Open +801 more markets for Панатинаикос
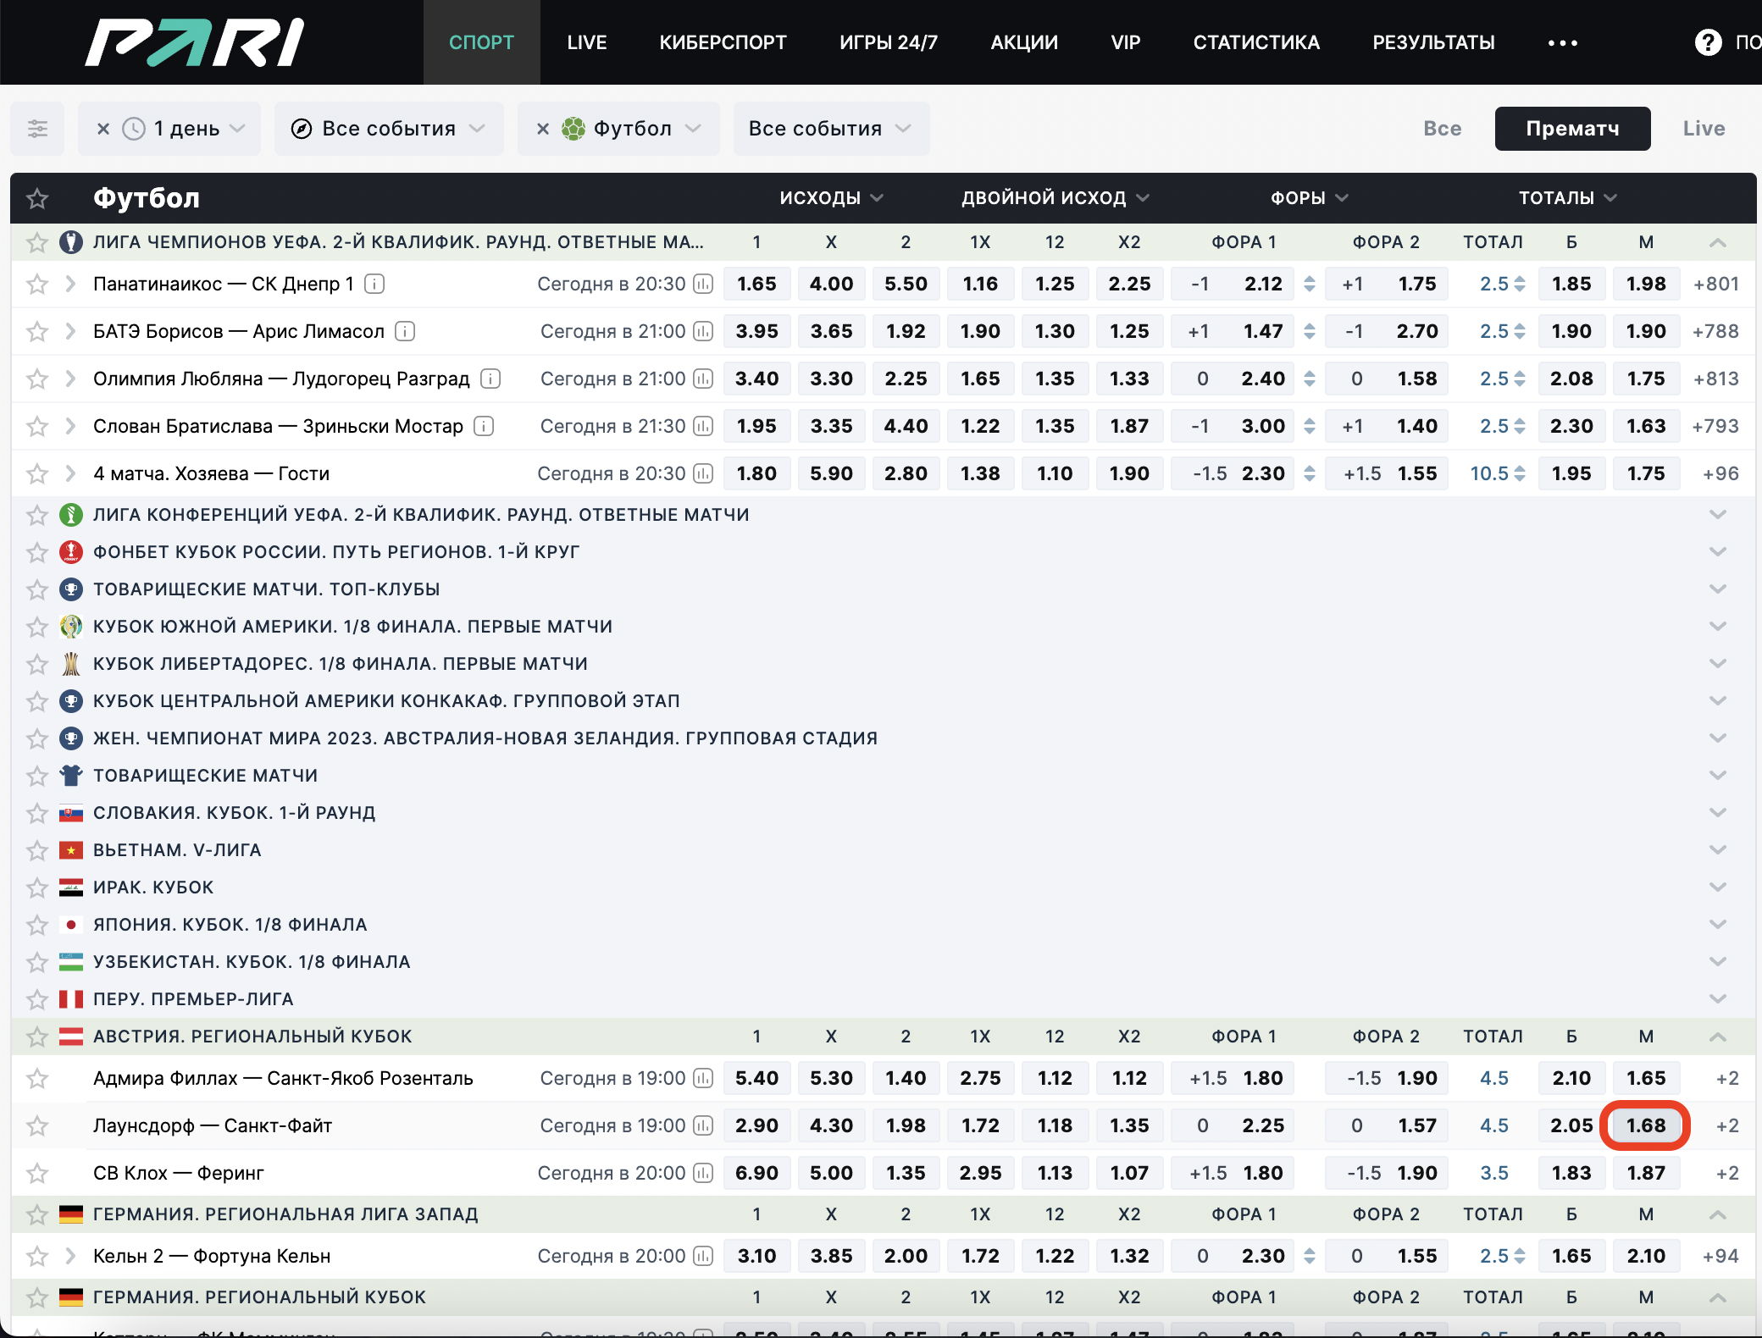Viewport: 1762px width, 1338px height. [1715, 284]
